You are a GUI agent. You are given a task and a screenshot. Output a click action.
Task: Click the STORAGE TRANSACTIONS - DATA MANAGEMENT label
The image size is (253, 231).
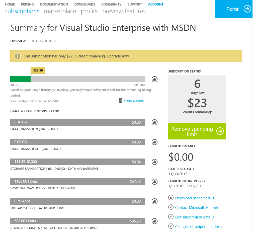pyautogui.click(x=54, y=169)
